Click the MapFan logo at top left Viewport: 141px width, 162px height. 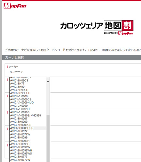coord(15,6)
